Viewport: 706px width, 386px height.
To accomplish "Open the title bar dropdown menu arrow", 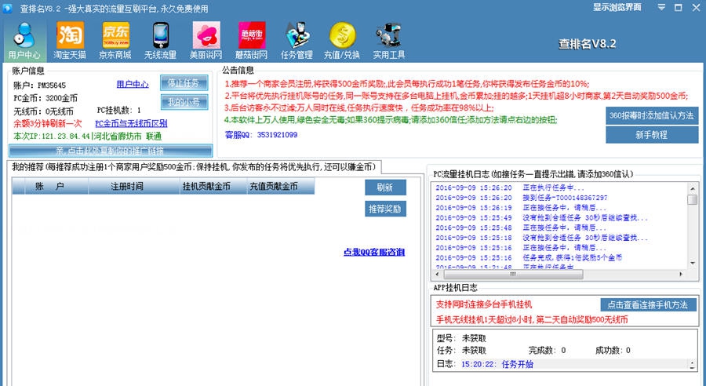I will [x=661, y=7].
